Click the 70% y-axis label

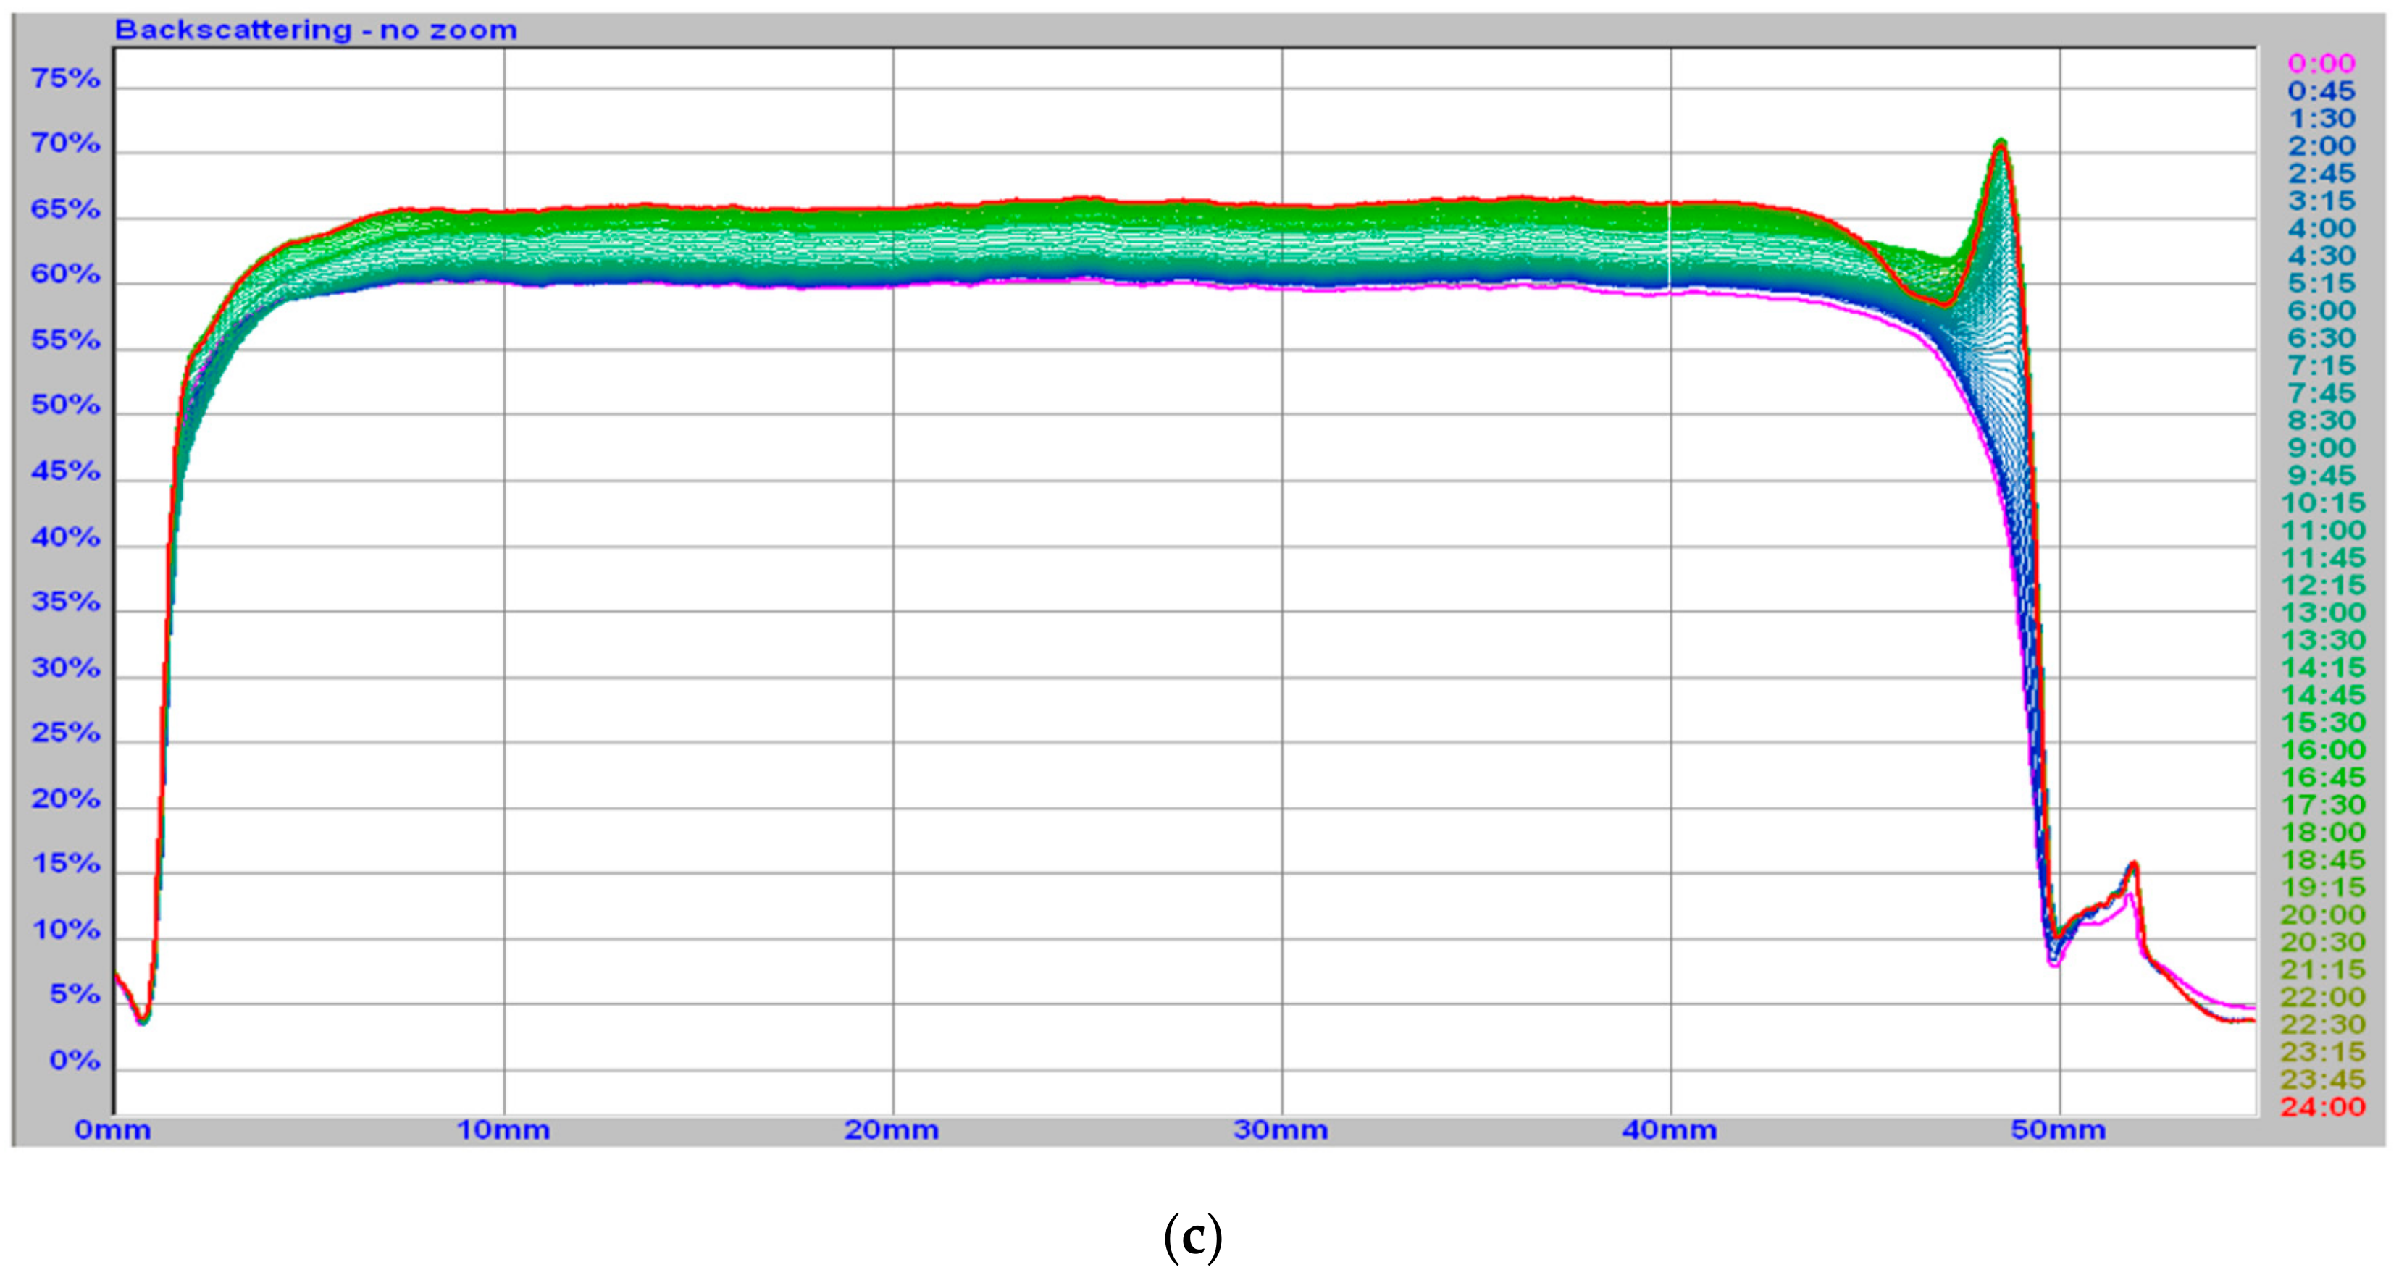click(x=65, y=144)
